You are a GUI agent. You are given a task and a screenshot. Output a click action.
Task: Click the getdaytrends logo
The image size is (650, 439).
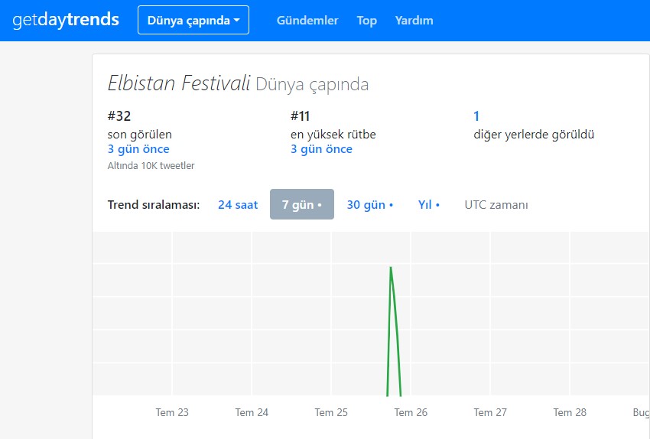(66, 20)
